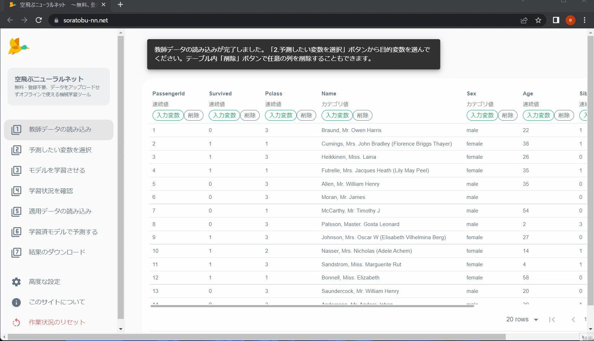The width and height of the screenshot is (594, 341).
Task: Bookmark this page with the star icon
Action: [538, 20]
